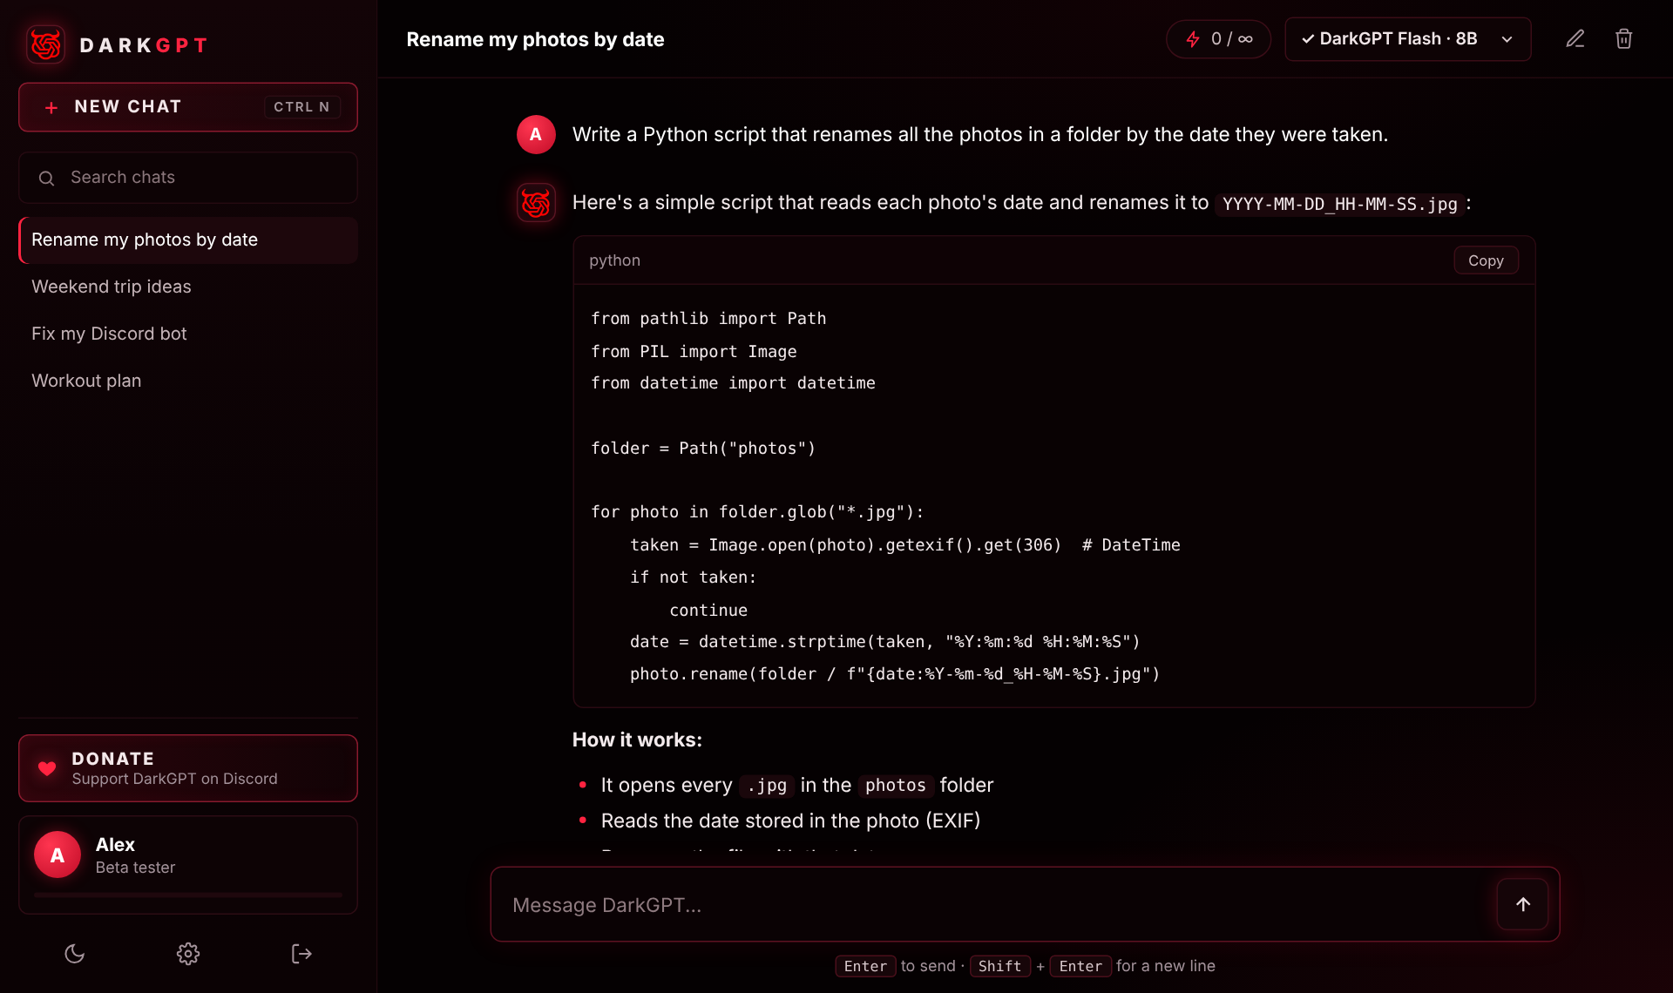Click the CTRL N shortcut badge

[301, 107]
